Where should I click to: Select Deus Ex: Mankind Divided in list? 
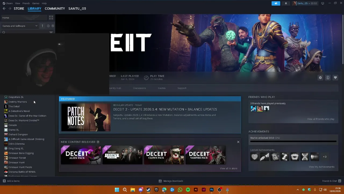point(24,120)
